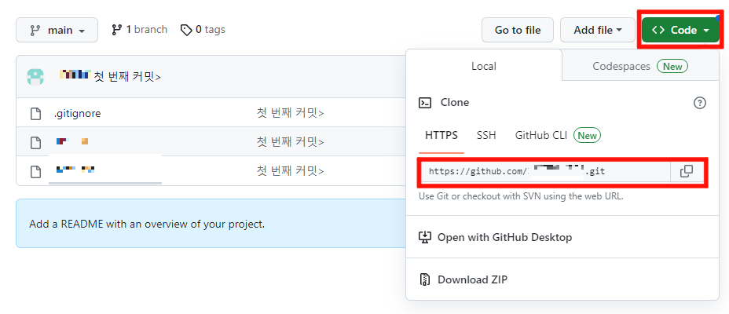Viewport: 729px width, 314px height.
Task: Click the Clone heading text
Action: tap(455, 103)
